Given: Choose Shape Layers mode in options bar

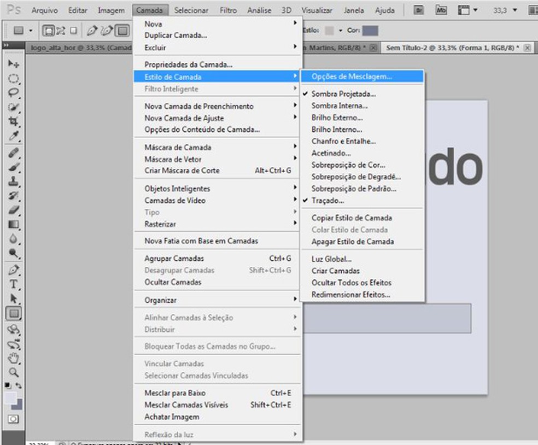Looking at the screenshot, I should pos(48,31).
